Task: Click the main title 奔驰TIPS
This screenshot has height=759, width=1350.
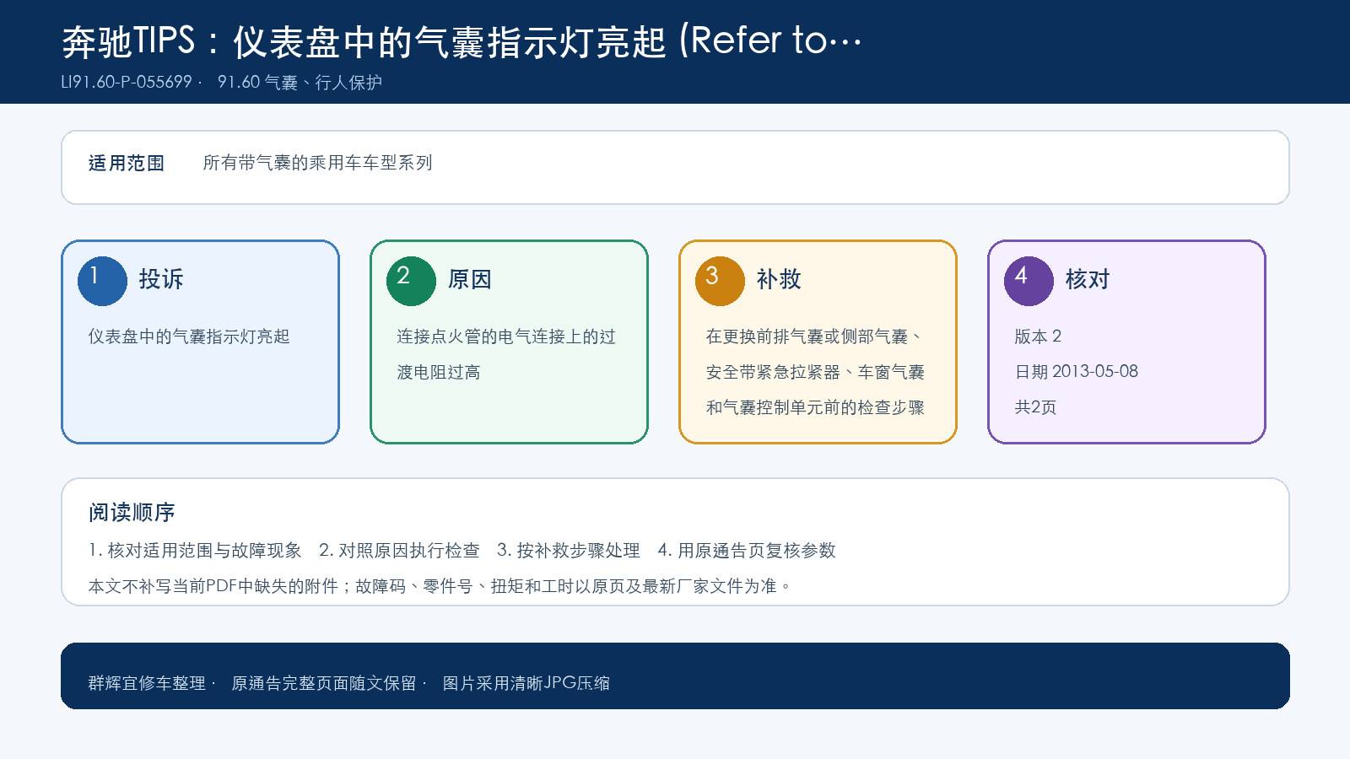Action: pyautogui.click(x=462, y=40)
